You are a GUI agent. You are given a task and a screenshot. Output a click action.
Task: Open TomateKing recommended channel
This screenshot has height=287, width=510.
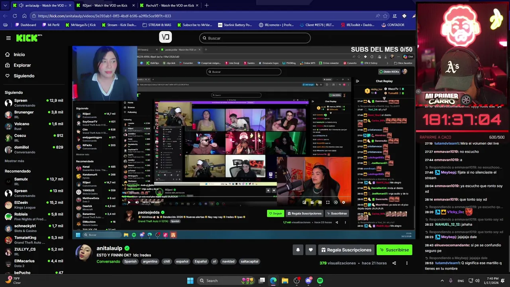click(x=34, y=240)
